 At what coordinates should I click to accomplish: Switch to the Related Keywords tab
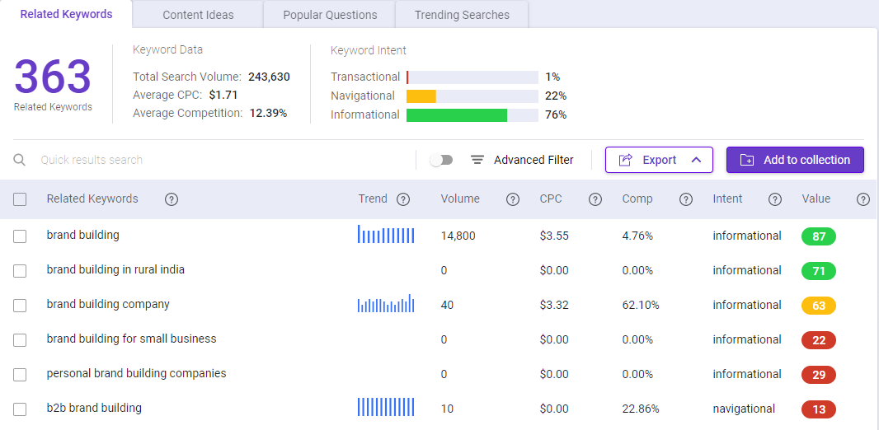pos(66,14)
